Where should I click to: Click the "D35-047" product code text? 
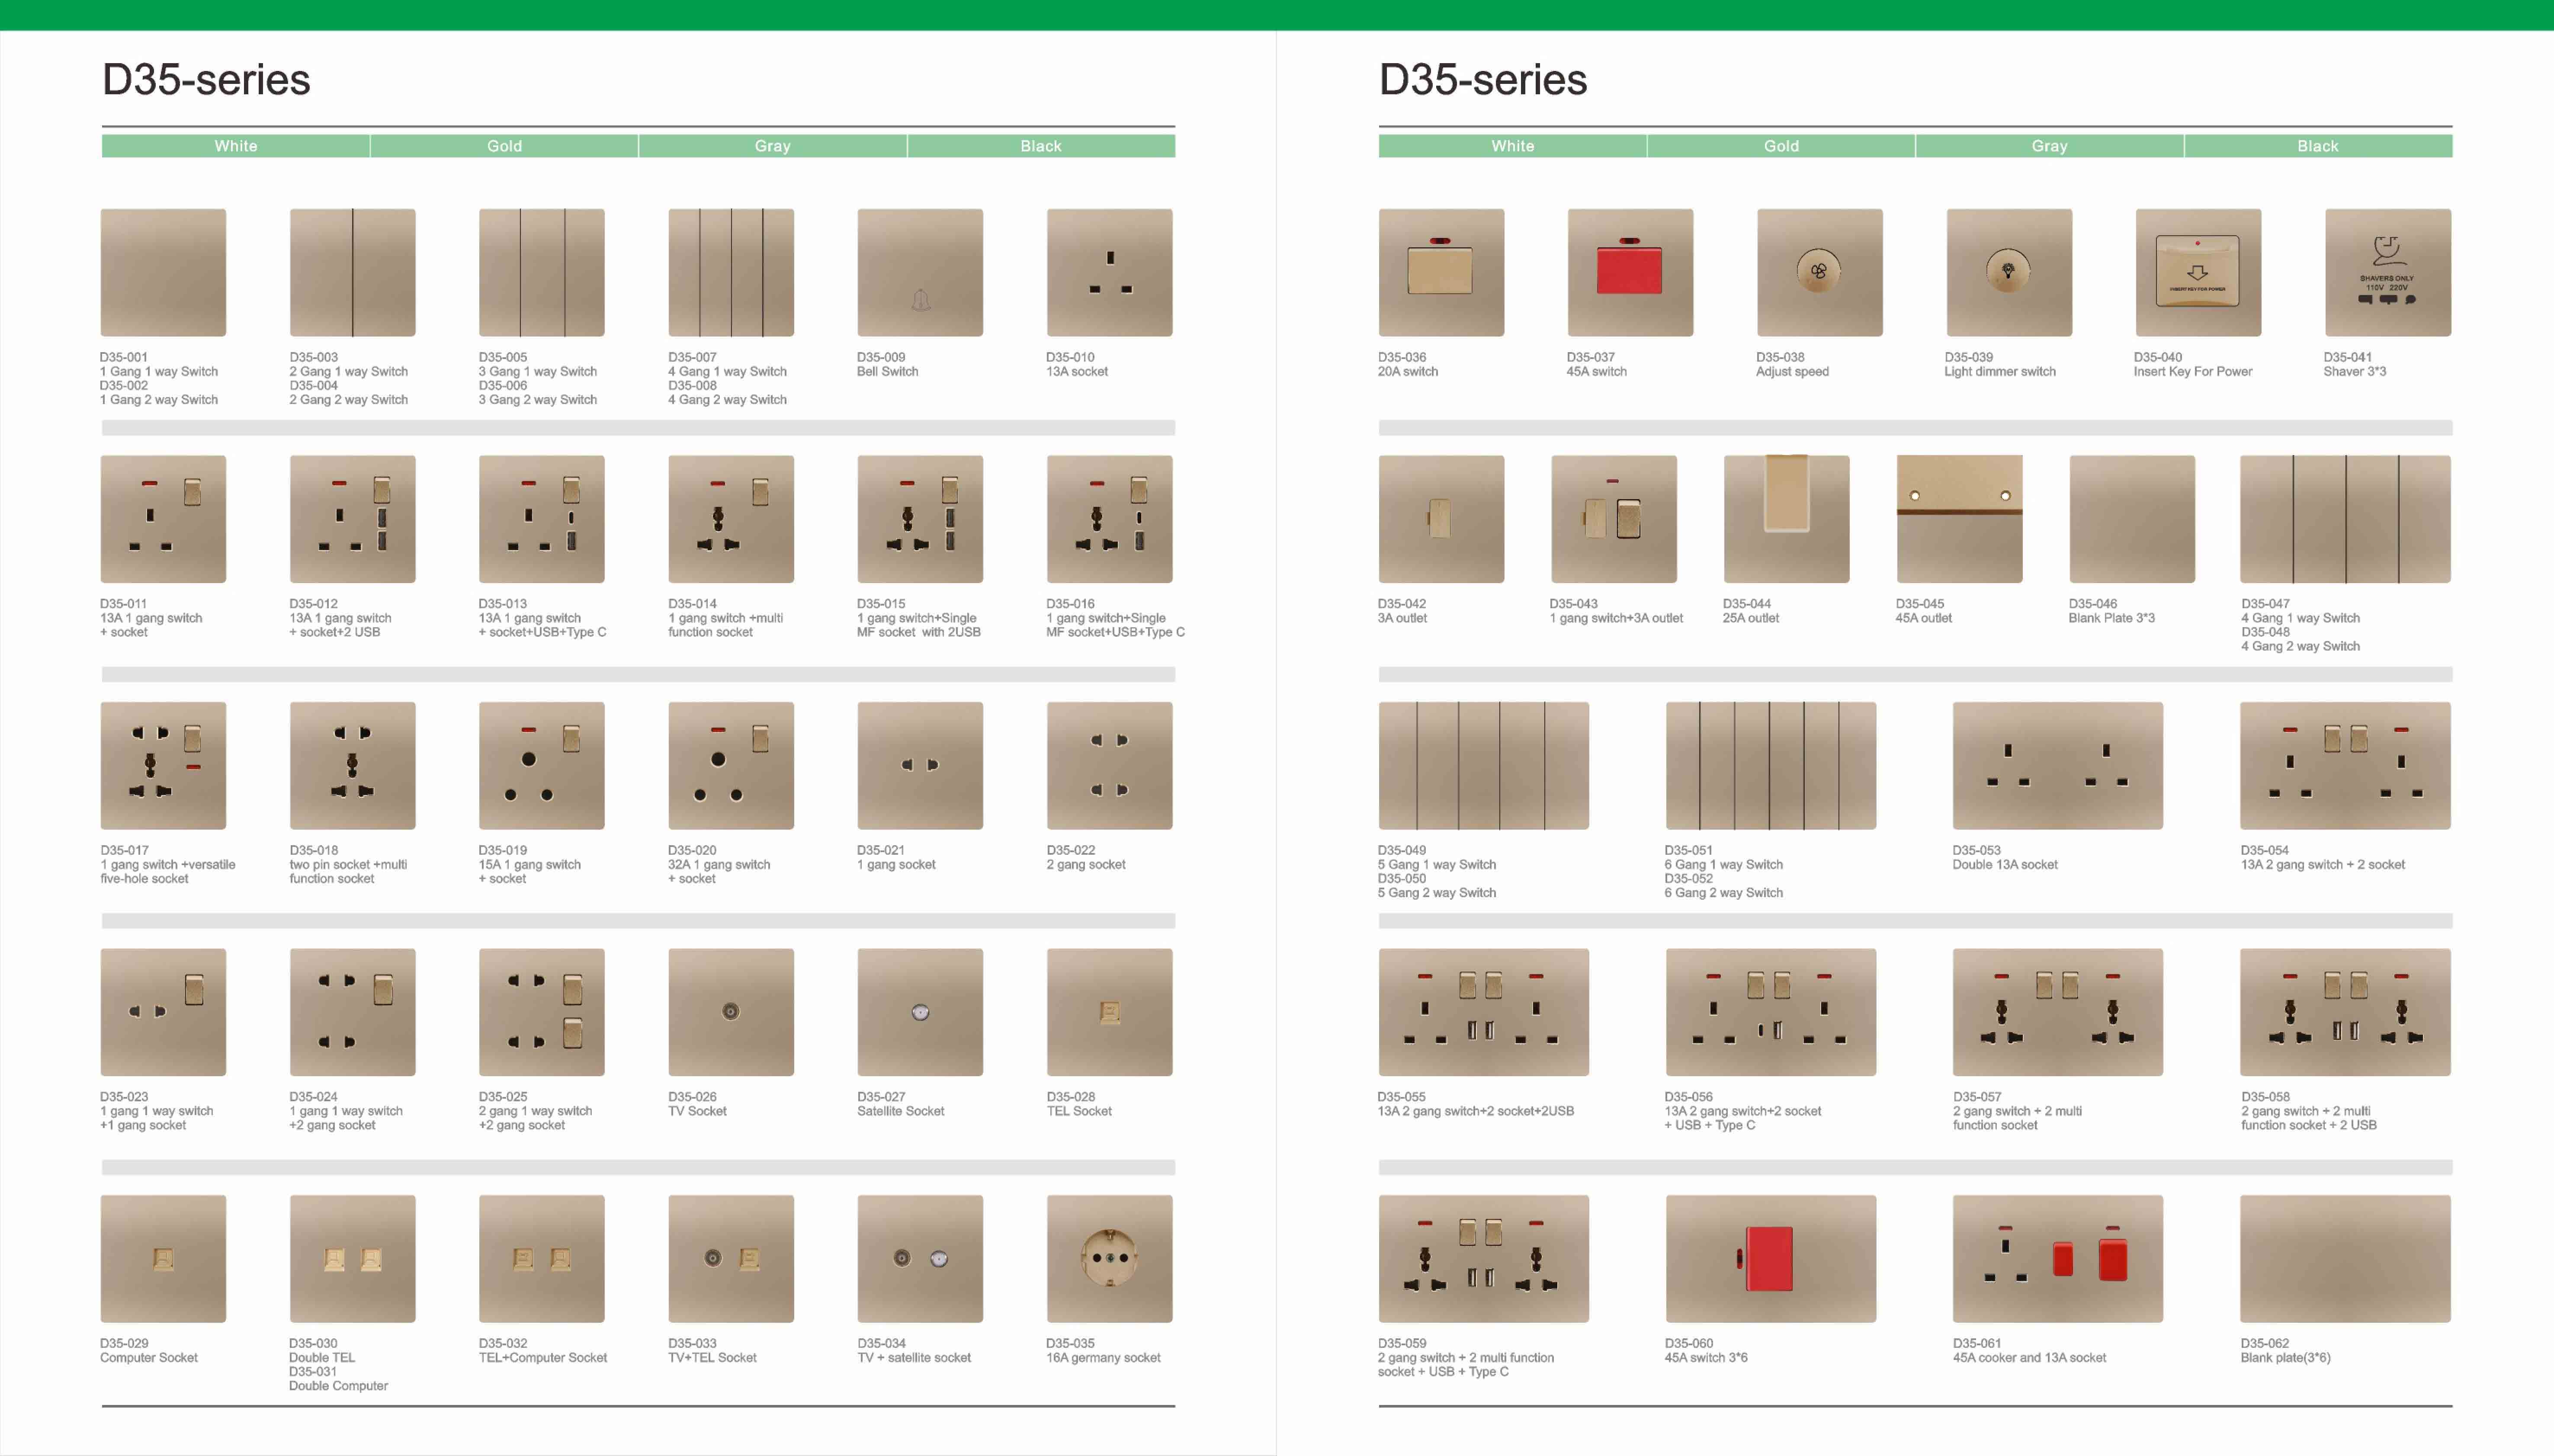point(2265,603)
